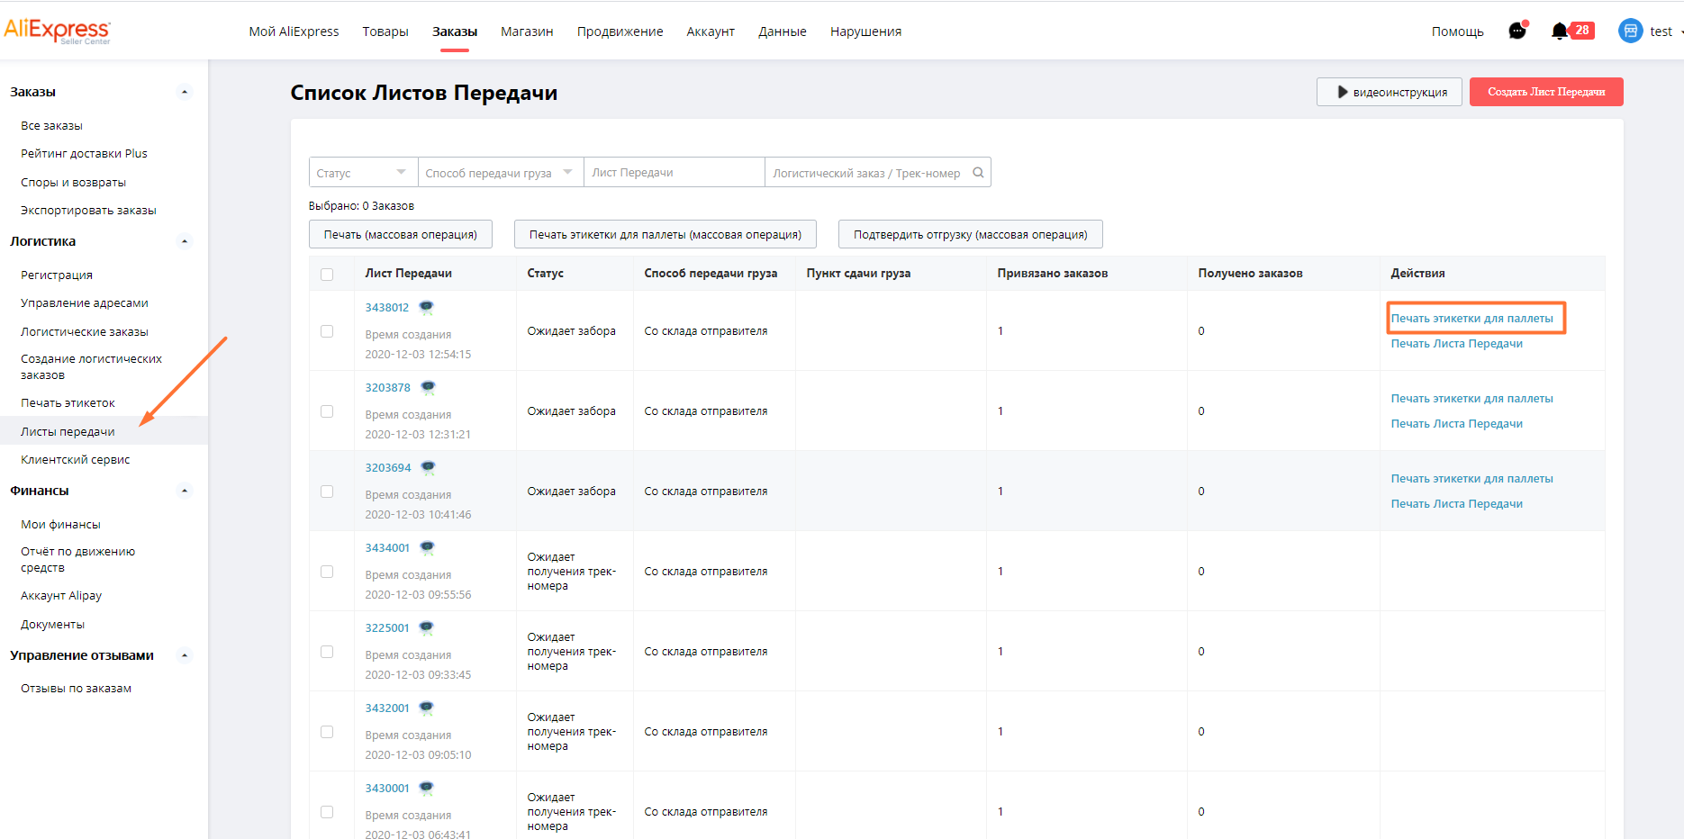This screenshot has height=839, width=1684.
Task: Click Печать этикетки для паллеты for 3438012
Action: pyautogui.click(x=1471, y=318)
